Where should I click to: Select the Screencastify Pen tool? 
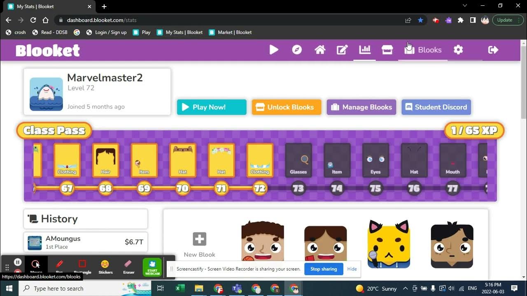[x=59, y=266]
